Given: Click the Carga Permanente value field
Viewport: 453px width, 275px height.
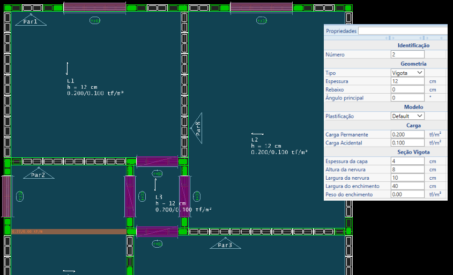Looking at the screenshot, I should point(407,134).
